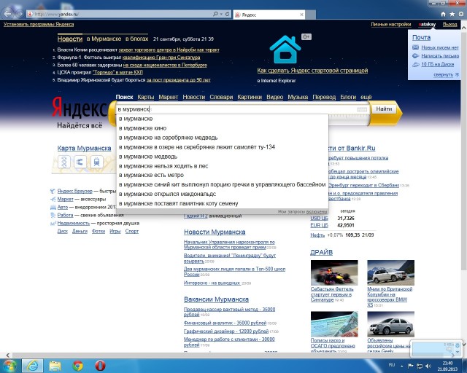Image resolution: width=467 pixels, height=373 pixels.
Task: Open Internet Explorer from taskbar
Action: coord(32,366)
